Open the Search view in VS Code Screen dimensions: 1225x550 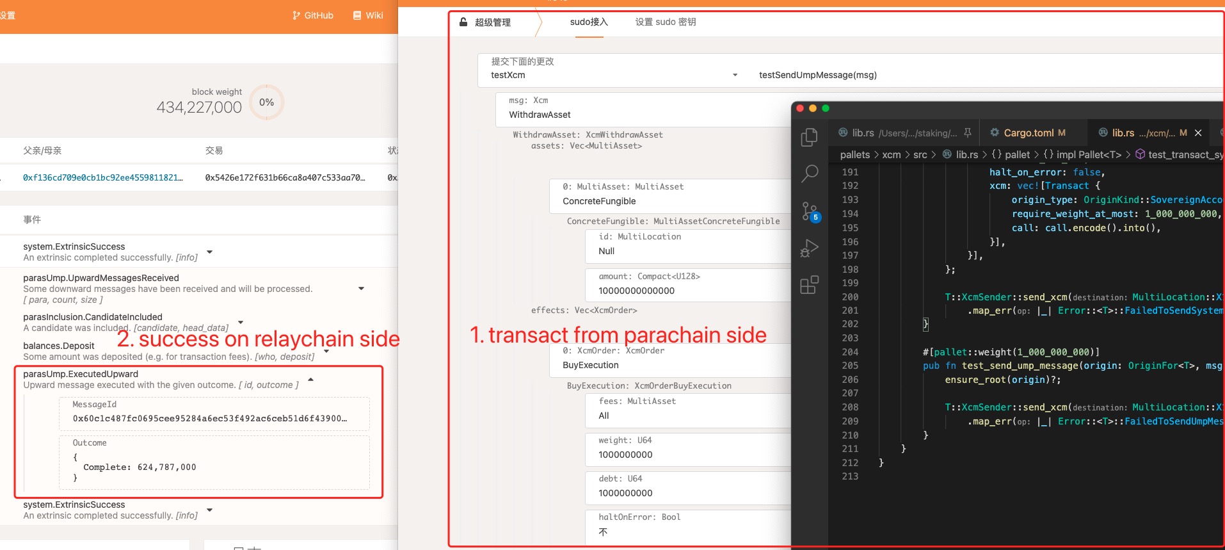pyautogui.click(x=810, y=174)
